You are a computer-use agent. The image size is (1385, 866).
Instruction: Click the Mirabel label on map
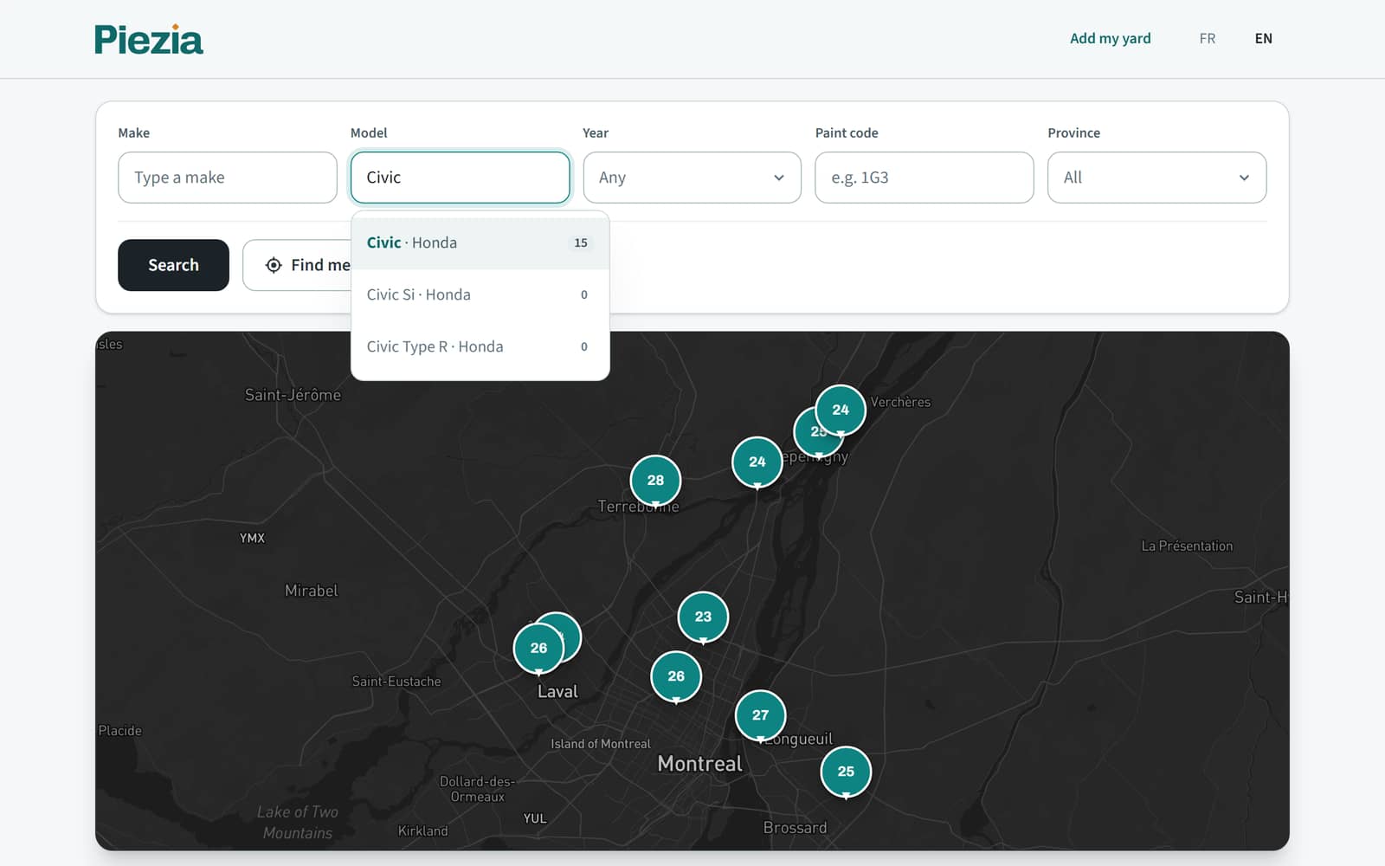[x=312, y=591]
